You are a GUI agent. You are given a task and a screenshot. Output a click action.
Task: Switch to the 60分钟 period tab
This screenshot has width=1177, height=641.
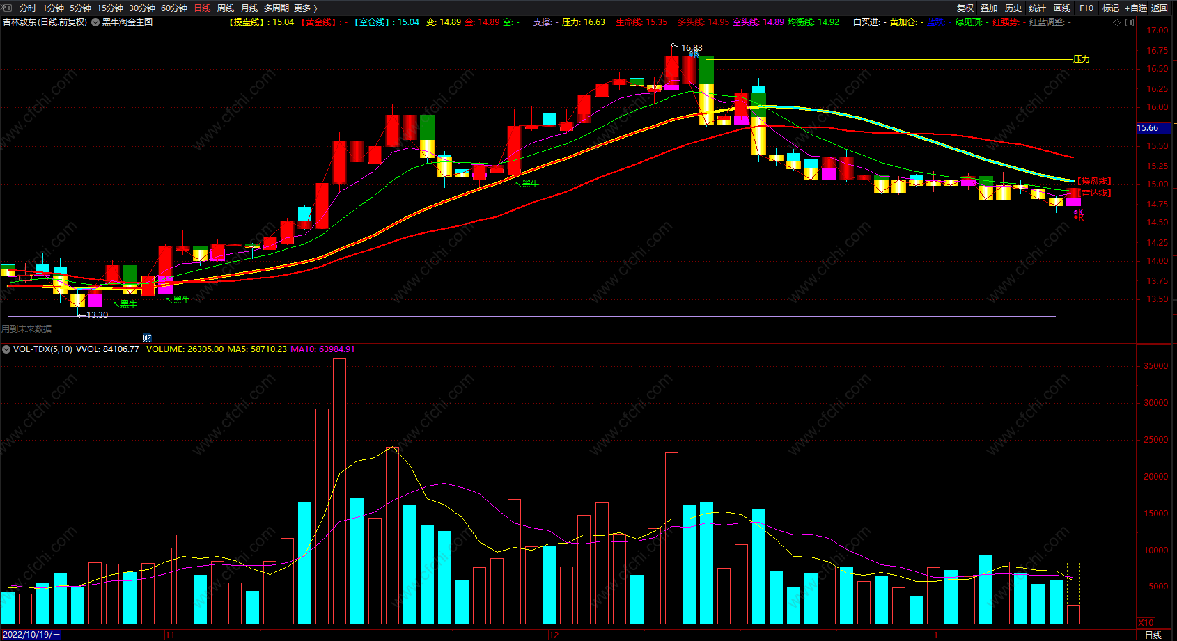pos(174,8)
